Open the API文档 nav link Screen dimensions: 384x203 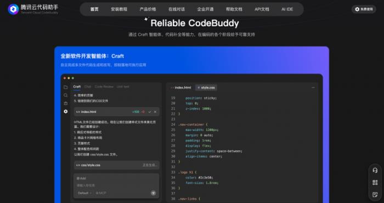point(262,9)
